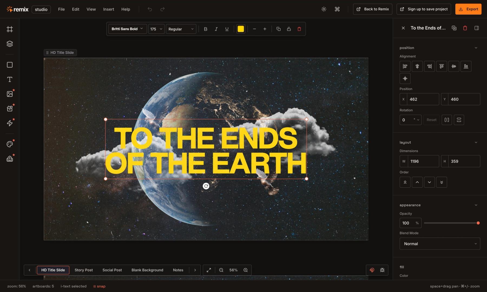Click the Reset rotation button
Viewport: 487px width, 292px height.
coord(432,120)
